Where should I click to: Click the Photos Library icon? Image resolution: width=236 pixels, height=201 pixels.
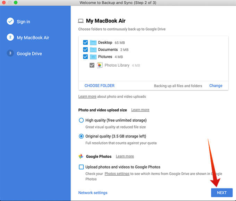[x=100, y=65]
